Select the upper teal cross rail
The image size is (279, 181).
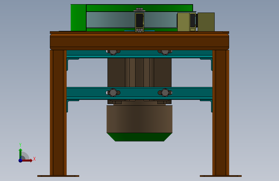click(x=140, y=54)
